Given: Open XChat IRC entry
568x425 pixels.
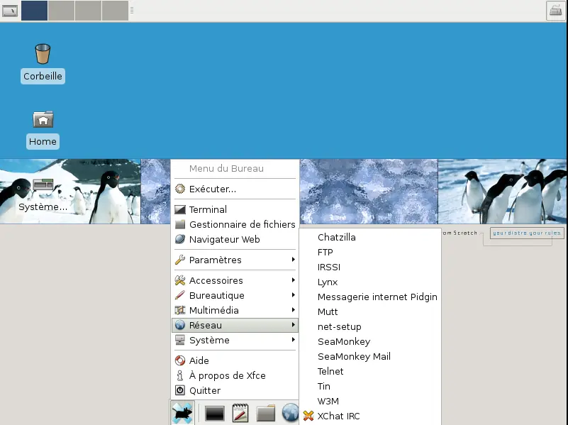Looking at the screenshot, I should (x=370, y=416).
